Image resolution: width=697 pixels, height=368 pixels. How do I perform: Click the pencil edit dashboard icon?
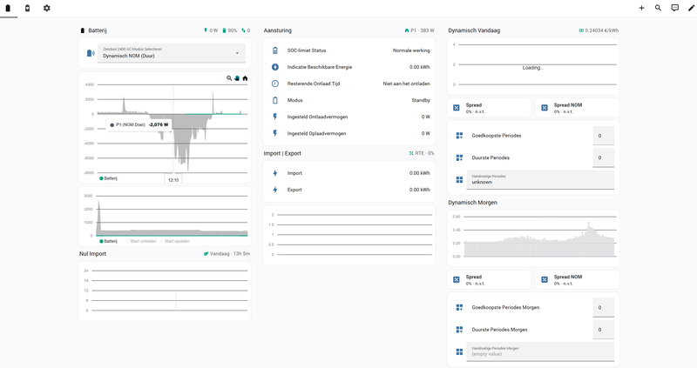click(x=691, y=8)
